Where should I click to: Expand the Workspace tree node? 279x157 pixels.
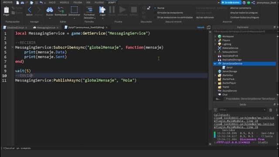pyautogui.click(x=215, y=37)
